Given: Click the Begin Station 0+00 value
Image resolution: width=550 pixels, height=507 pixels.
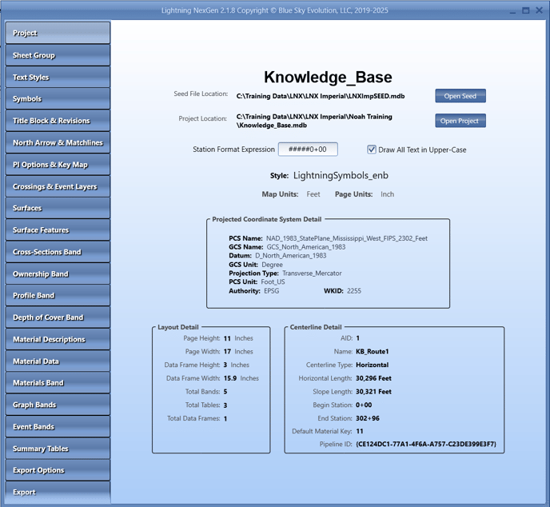Looking at the screenshot, I should coord(364,405).
